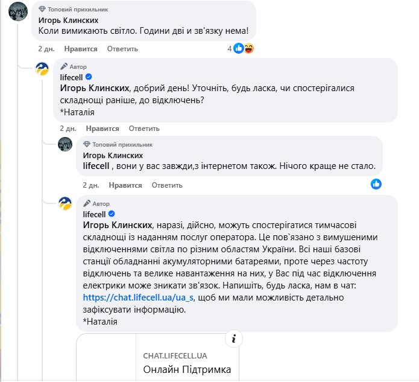Reply to lifecell's first response via Ответить
The width and height of the screenshot is (419, 382).
(x=144, y=129)
